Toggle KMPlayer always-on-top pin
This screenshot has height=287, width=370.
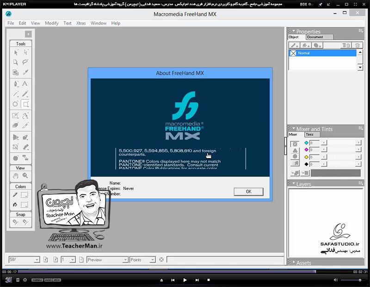(x=320, y=4)
